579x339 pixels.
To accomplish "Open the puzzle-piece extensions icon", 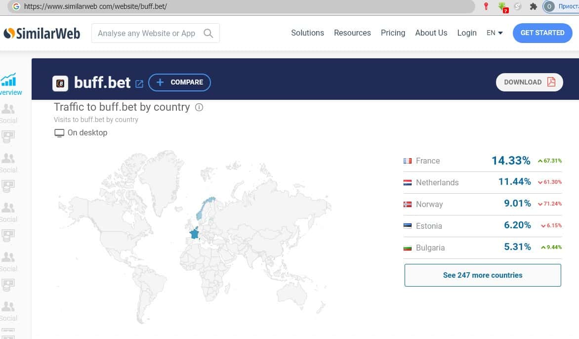I will pyautogui.click(x=533, y=6).
